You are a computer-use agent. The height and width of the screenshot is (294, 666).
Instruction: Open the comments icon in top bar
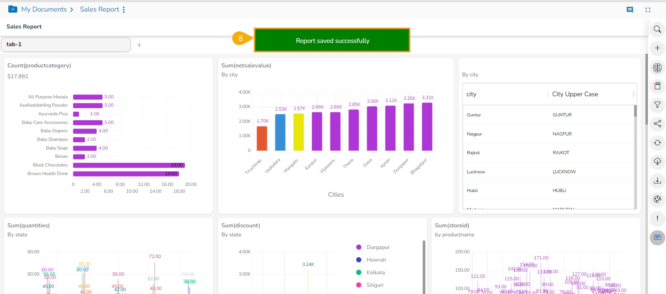[x=630, y=10]
